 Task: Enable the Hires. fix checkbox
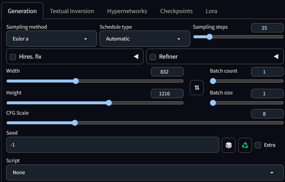coord(13,57)
